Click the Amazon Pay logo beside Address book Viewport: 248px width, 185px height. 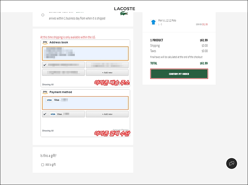(45, 42)
